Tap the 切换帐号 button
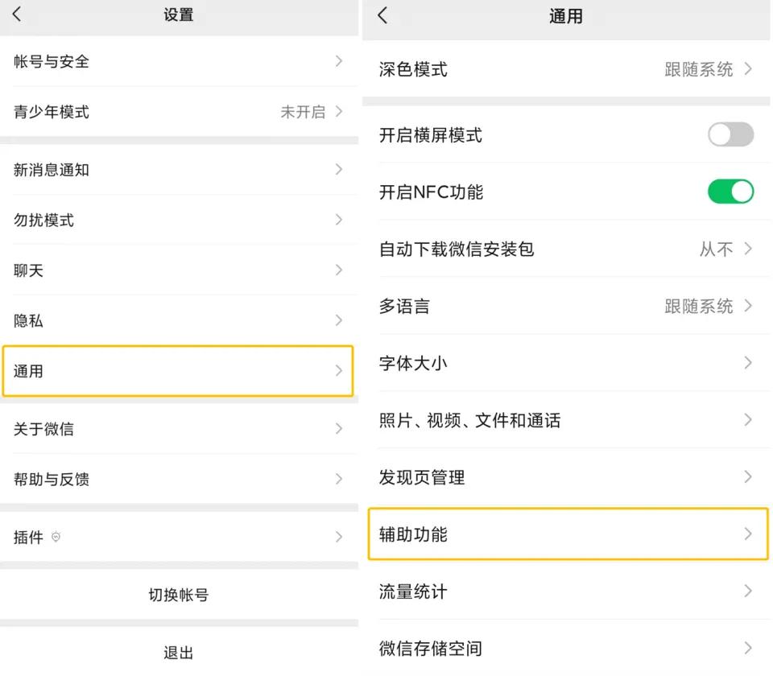Screen dimensions: 773x676 coord(177,595)
